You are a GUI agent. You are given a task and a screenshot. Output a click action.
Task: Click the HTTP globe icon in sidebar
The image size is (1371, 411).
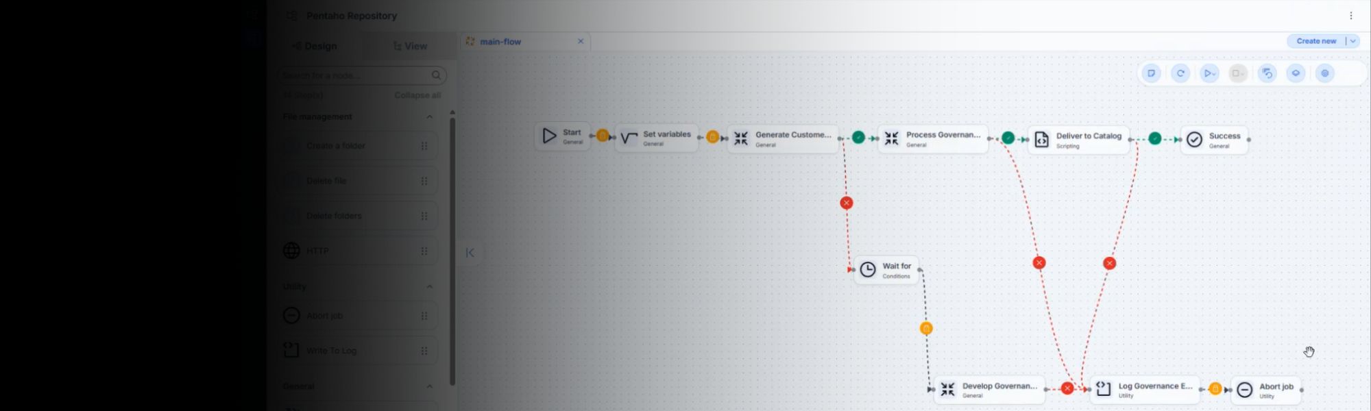[291, 251]
